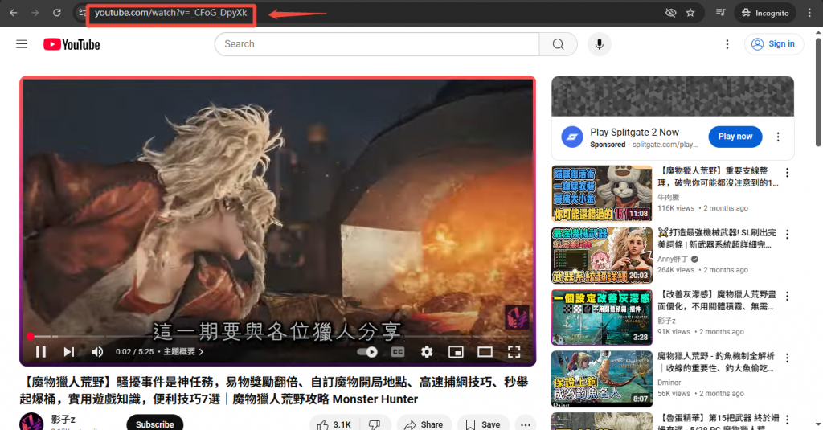The width and height of the screenshot is (823, 430).
Task: Toggle the autoplay switch in the player
Action: [x=366, y=352]
